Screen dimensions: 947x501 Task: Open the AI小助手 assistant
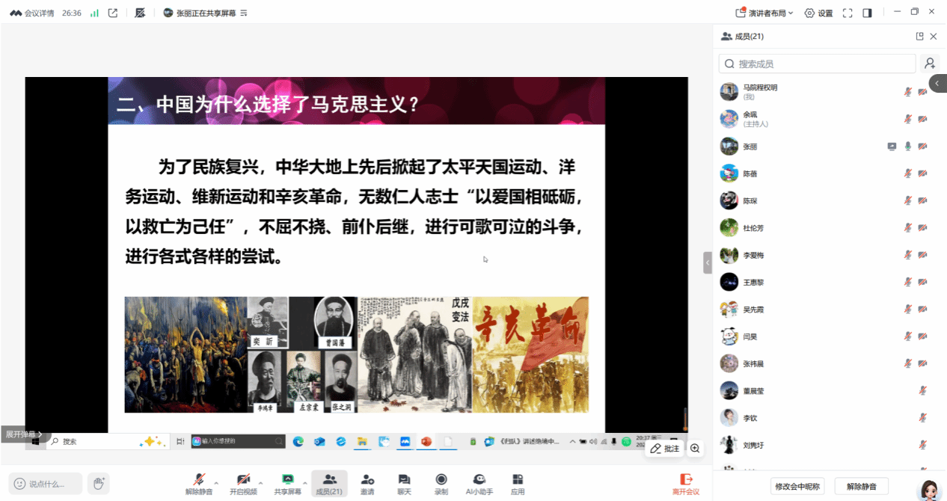[479, 480]
